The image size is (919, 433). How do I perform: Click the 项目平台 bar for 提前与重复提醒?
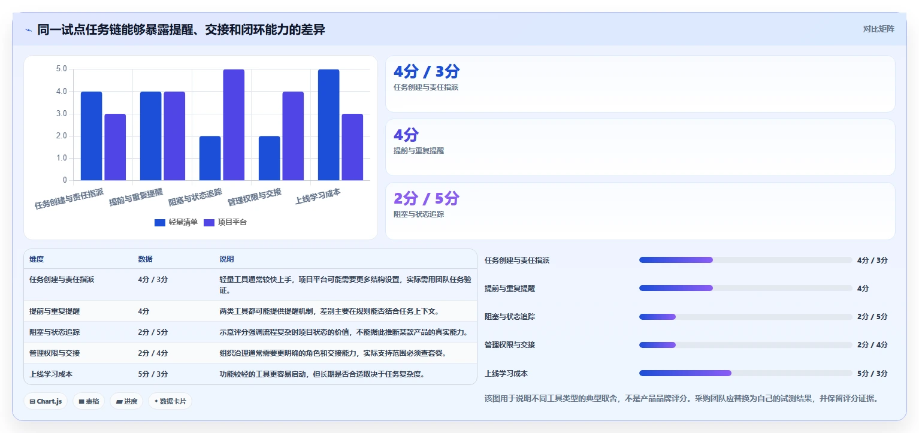(174, 136)
